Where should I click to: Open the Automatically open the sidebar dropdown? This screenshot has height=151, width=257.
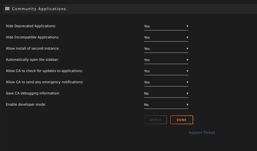tap(166, 60)
